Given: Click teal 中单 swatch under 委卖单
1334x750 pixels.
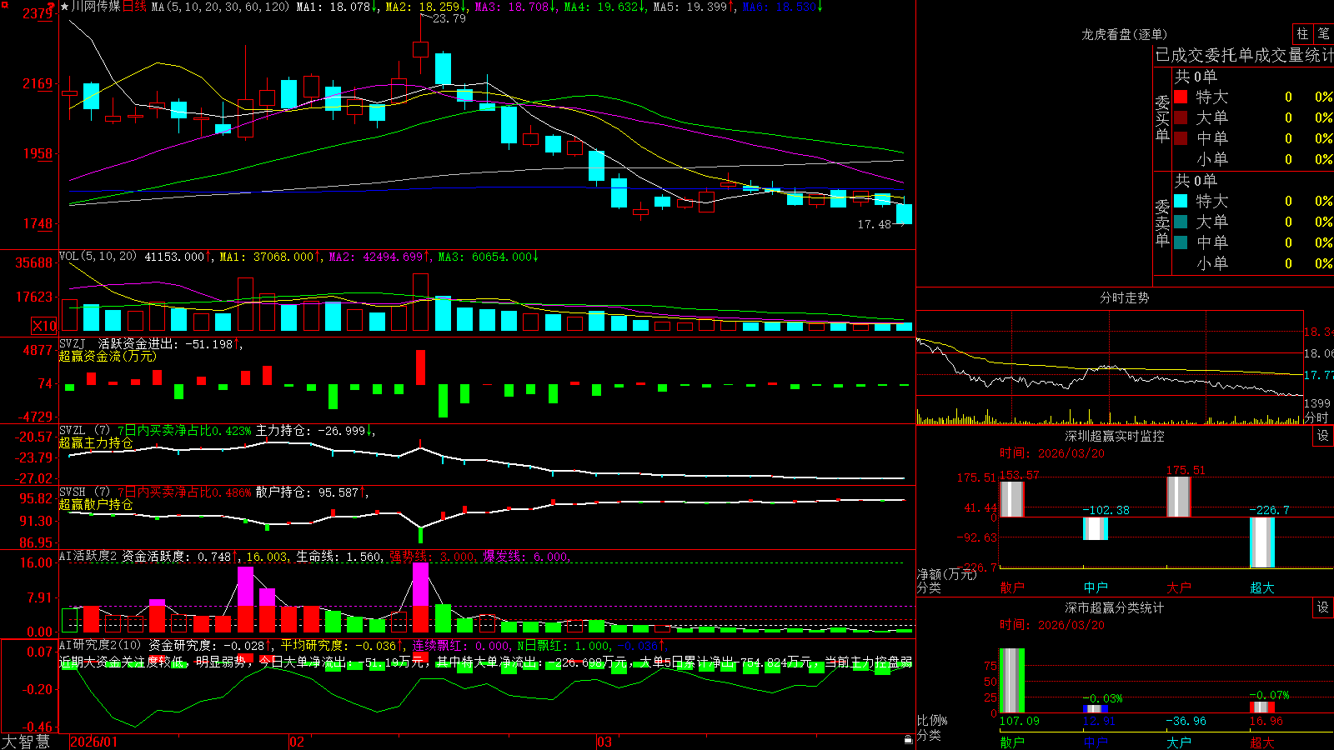Looking at the screenshot, I should click(x=1181, y=242).
